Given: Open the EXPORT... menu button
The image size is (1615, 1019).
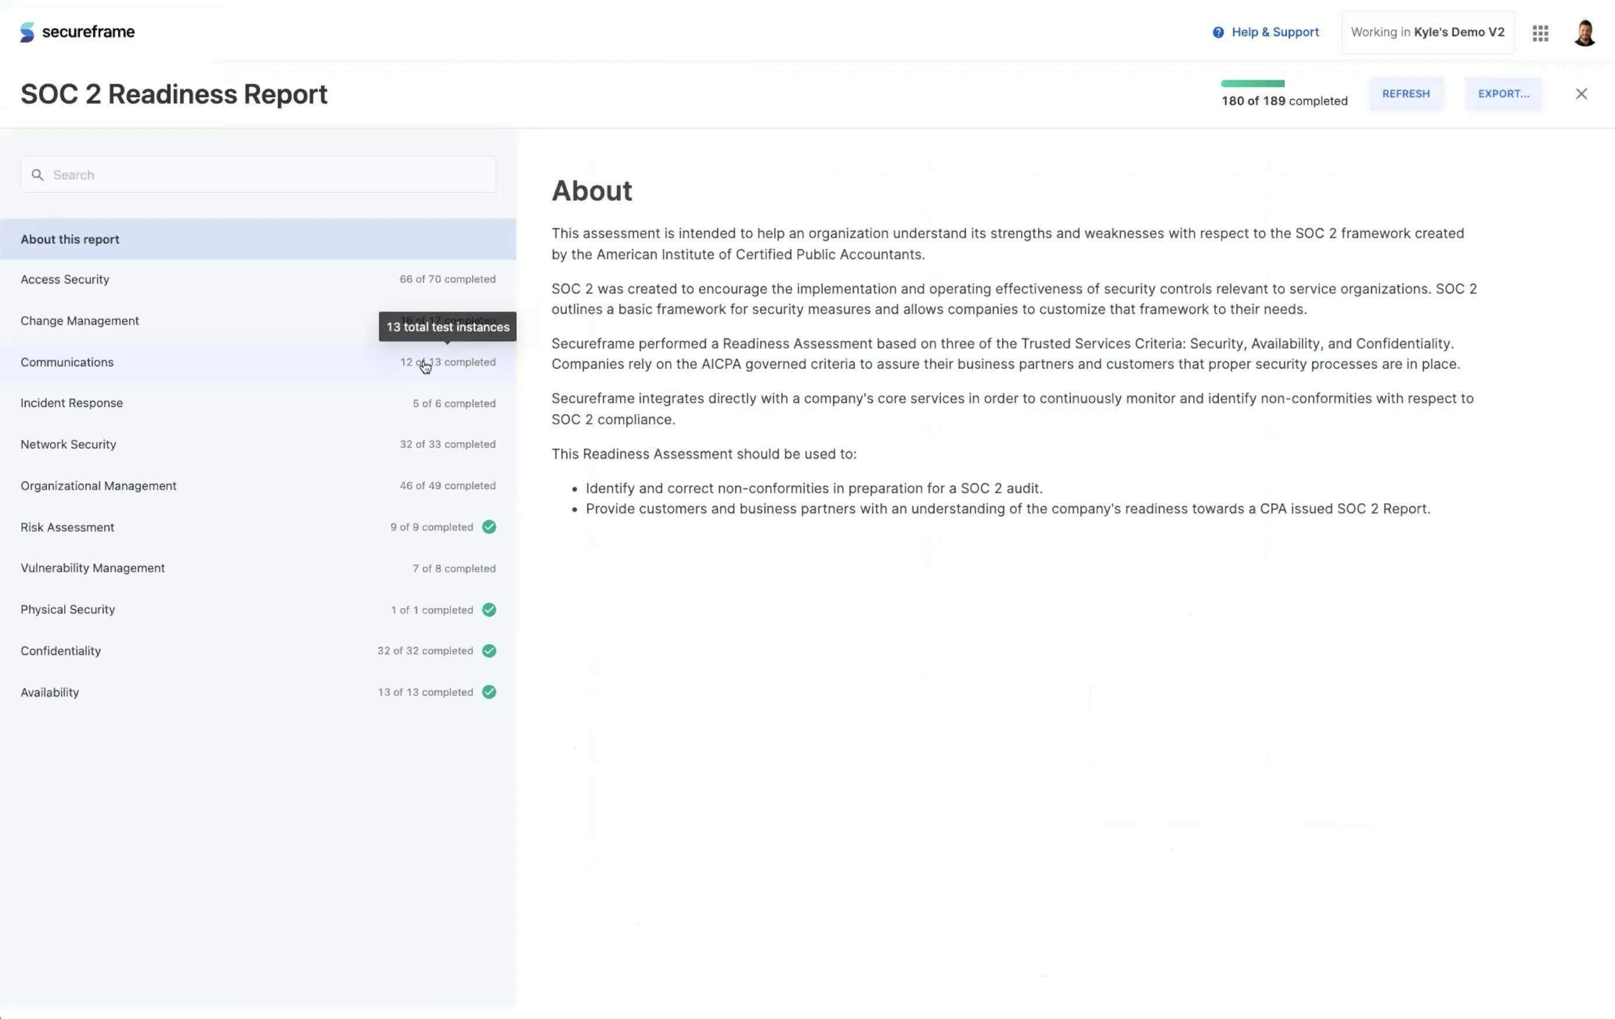Looking at the screenshot, I should (1503, 94).
